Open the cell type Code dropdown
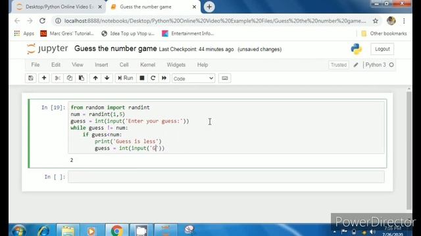The width and height of the screenshot is (421, 236). point(193,79)
